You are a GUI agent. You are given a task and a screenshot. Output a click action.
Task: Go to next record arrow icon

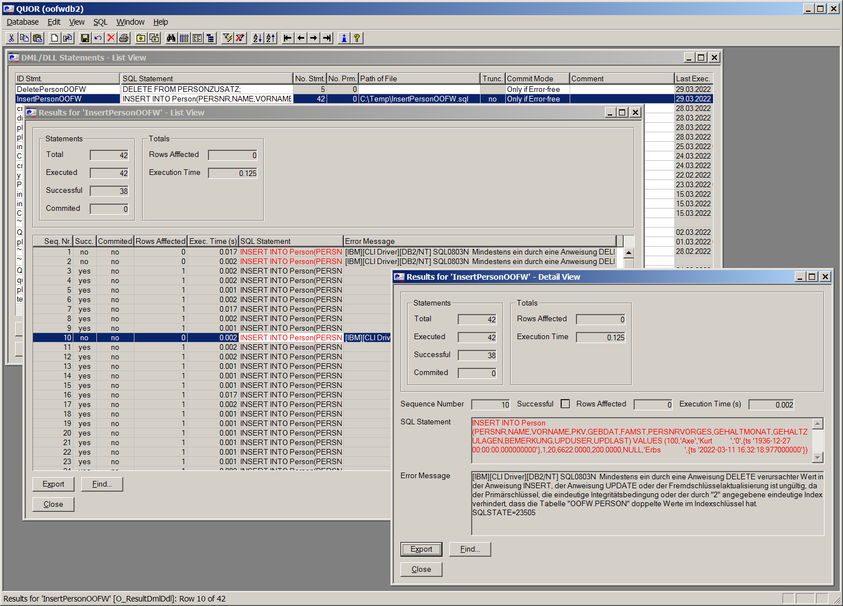click(314, 38)
